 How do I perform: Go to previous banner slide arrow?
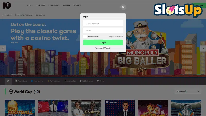click(x=3, y=48)
